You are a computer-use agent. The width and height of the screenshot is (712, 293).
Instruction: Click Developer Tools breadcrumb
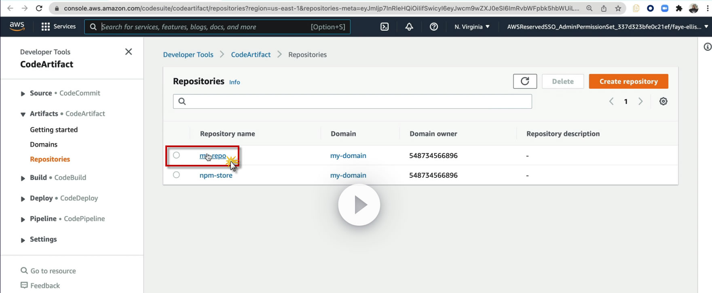pos(188,54)
